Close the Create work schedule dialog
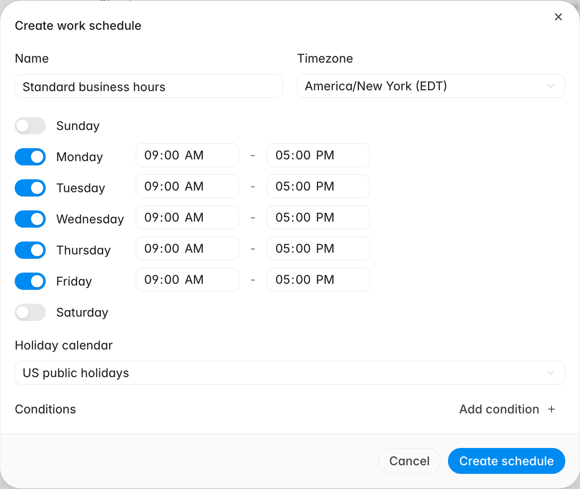Viewport: 580px width, 489px height. click(558, 17)
